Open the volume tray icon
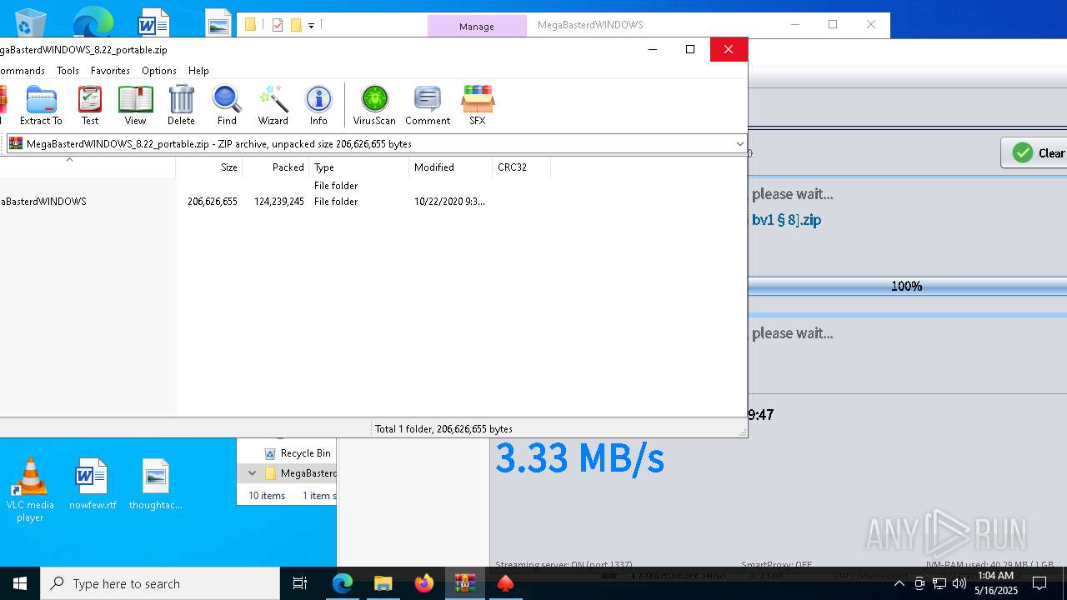 pyautogui.click(x=959, y=583)
